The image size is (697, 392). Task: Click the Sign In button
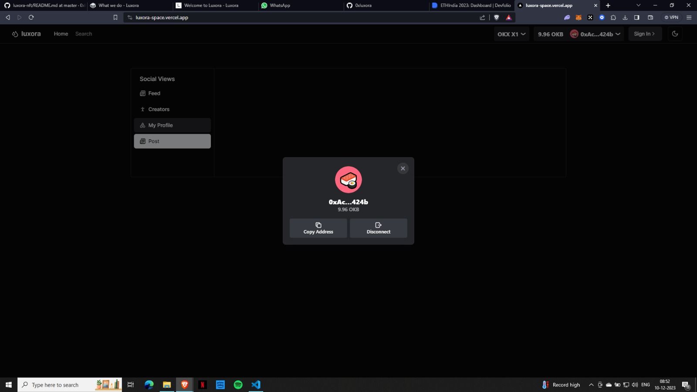[645, 34]
